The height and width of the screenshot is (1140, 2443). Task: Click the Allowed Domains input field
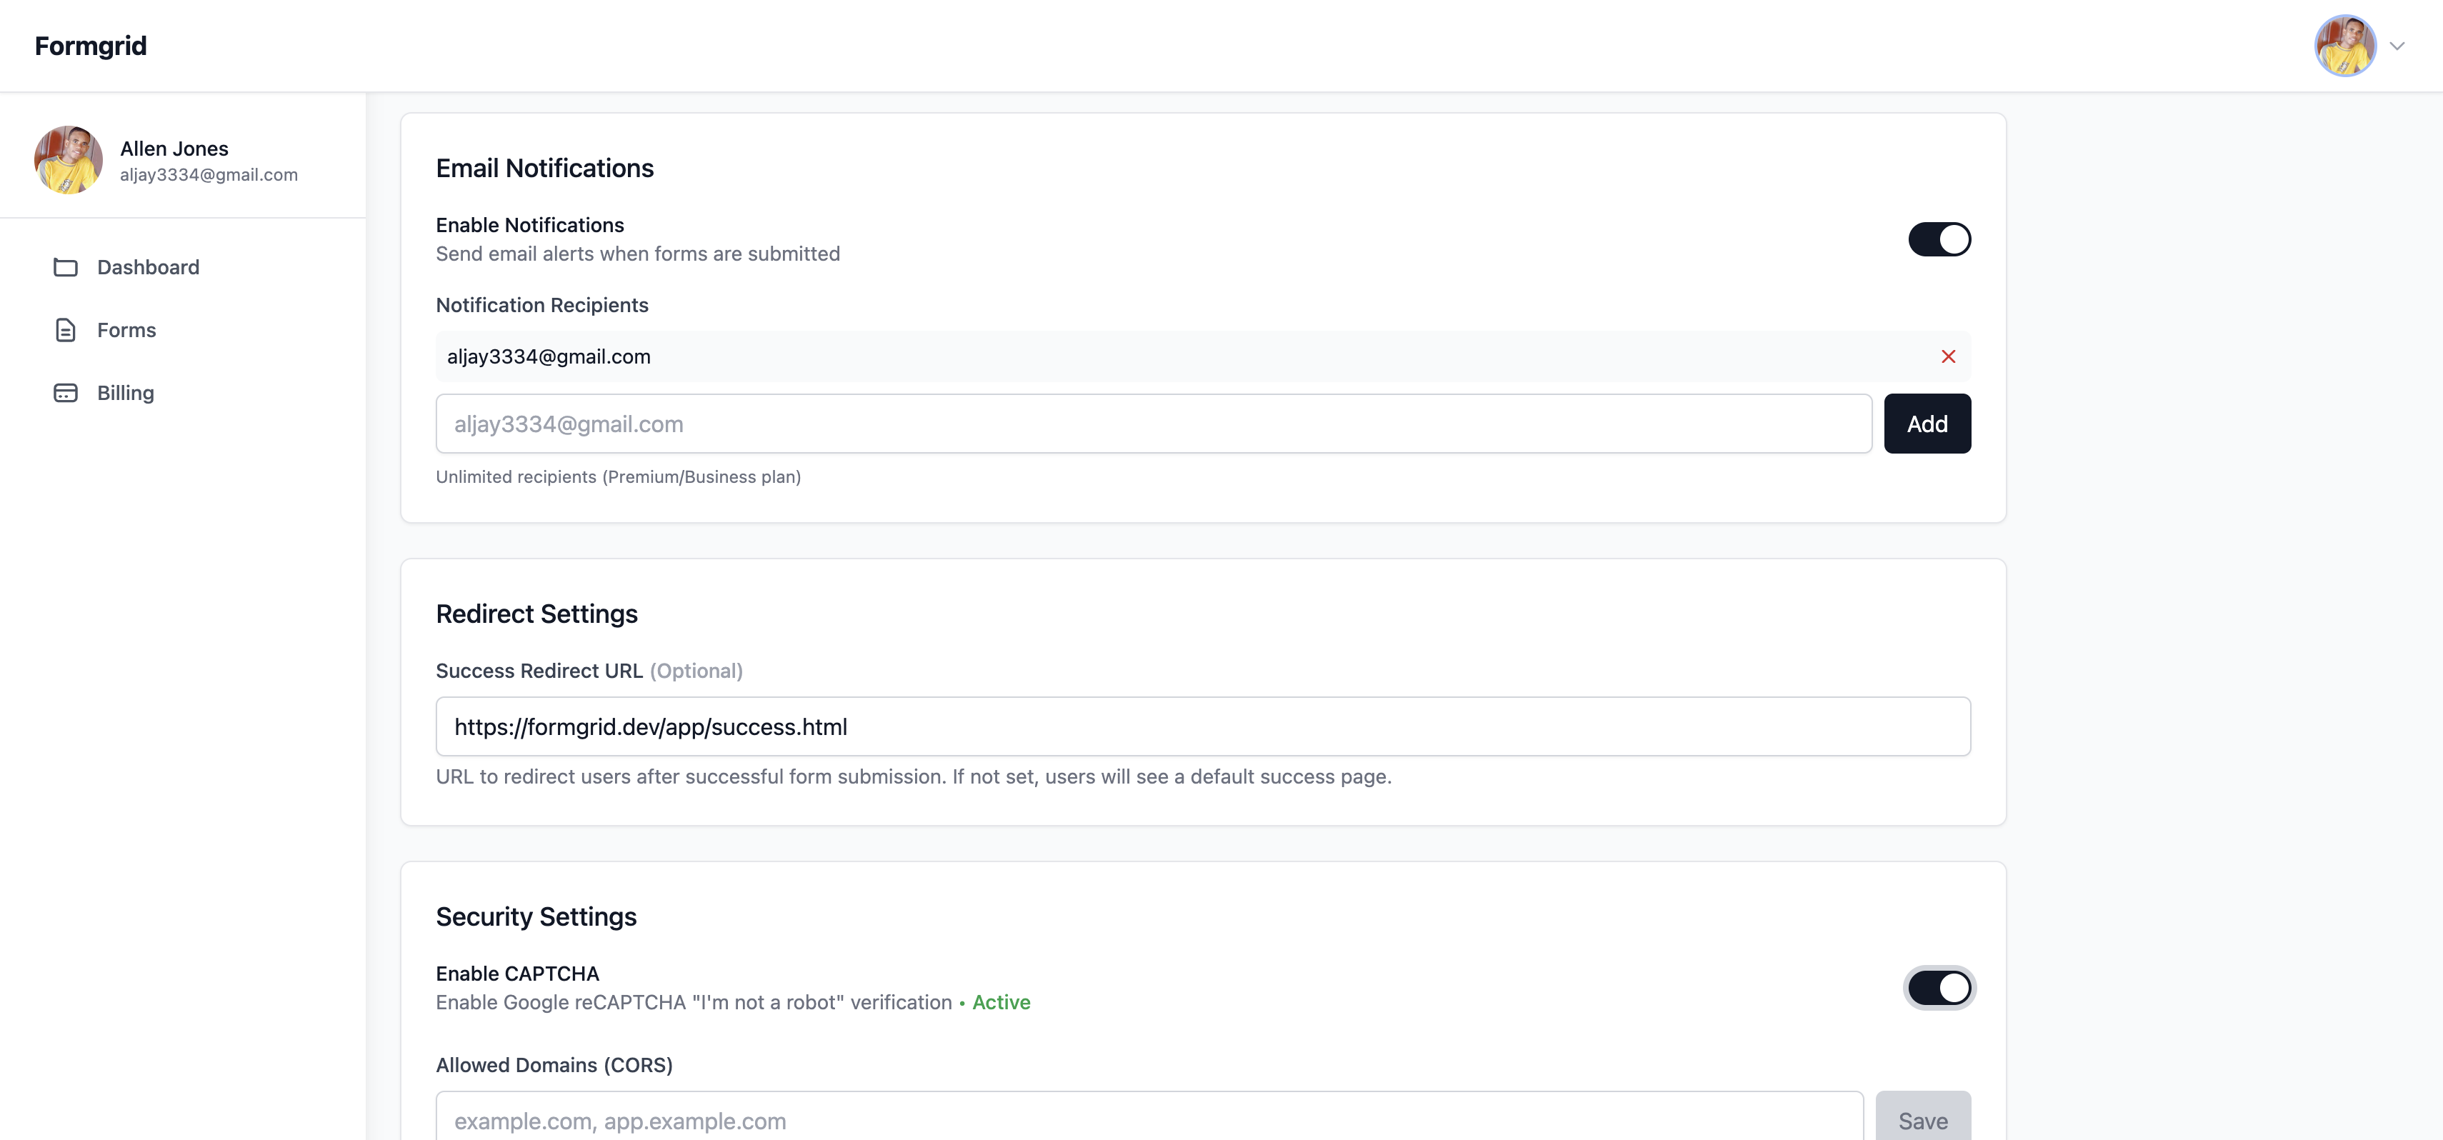(x=1149, y=1120)
